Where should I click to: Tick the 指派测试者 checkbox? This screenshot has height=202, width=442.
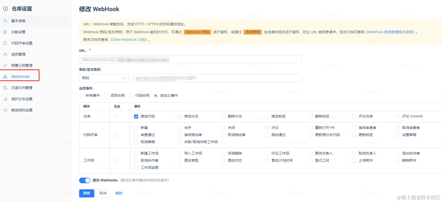pyautogui.click(x=180, y=135)
